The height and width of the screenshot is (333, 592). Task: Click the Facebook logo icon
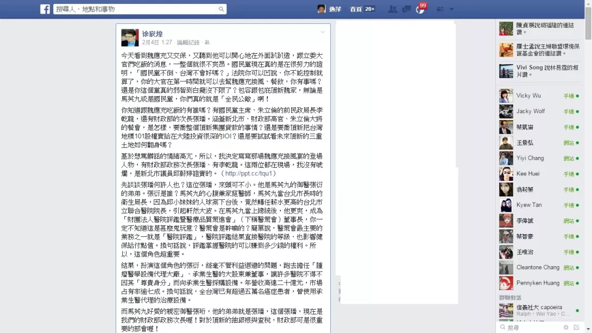click(x=45, y=9)
